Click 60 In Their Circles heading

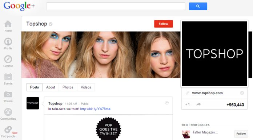tap(196, 125)
